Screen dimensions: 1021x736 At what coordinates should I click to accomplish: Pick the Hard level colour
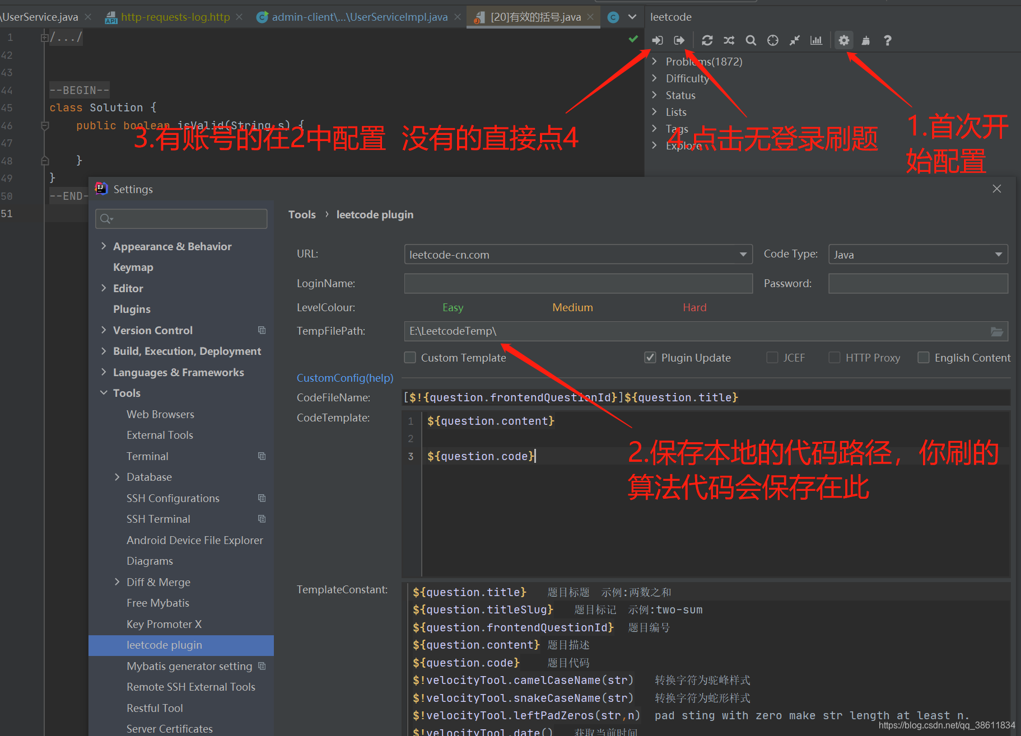click(694, 307)
